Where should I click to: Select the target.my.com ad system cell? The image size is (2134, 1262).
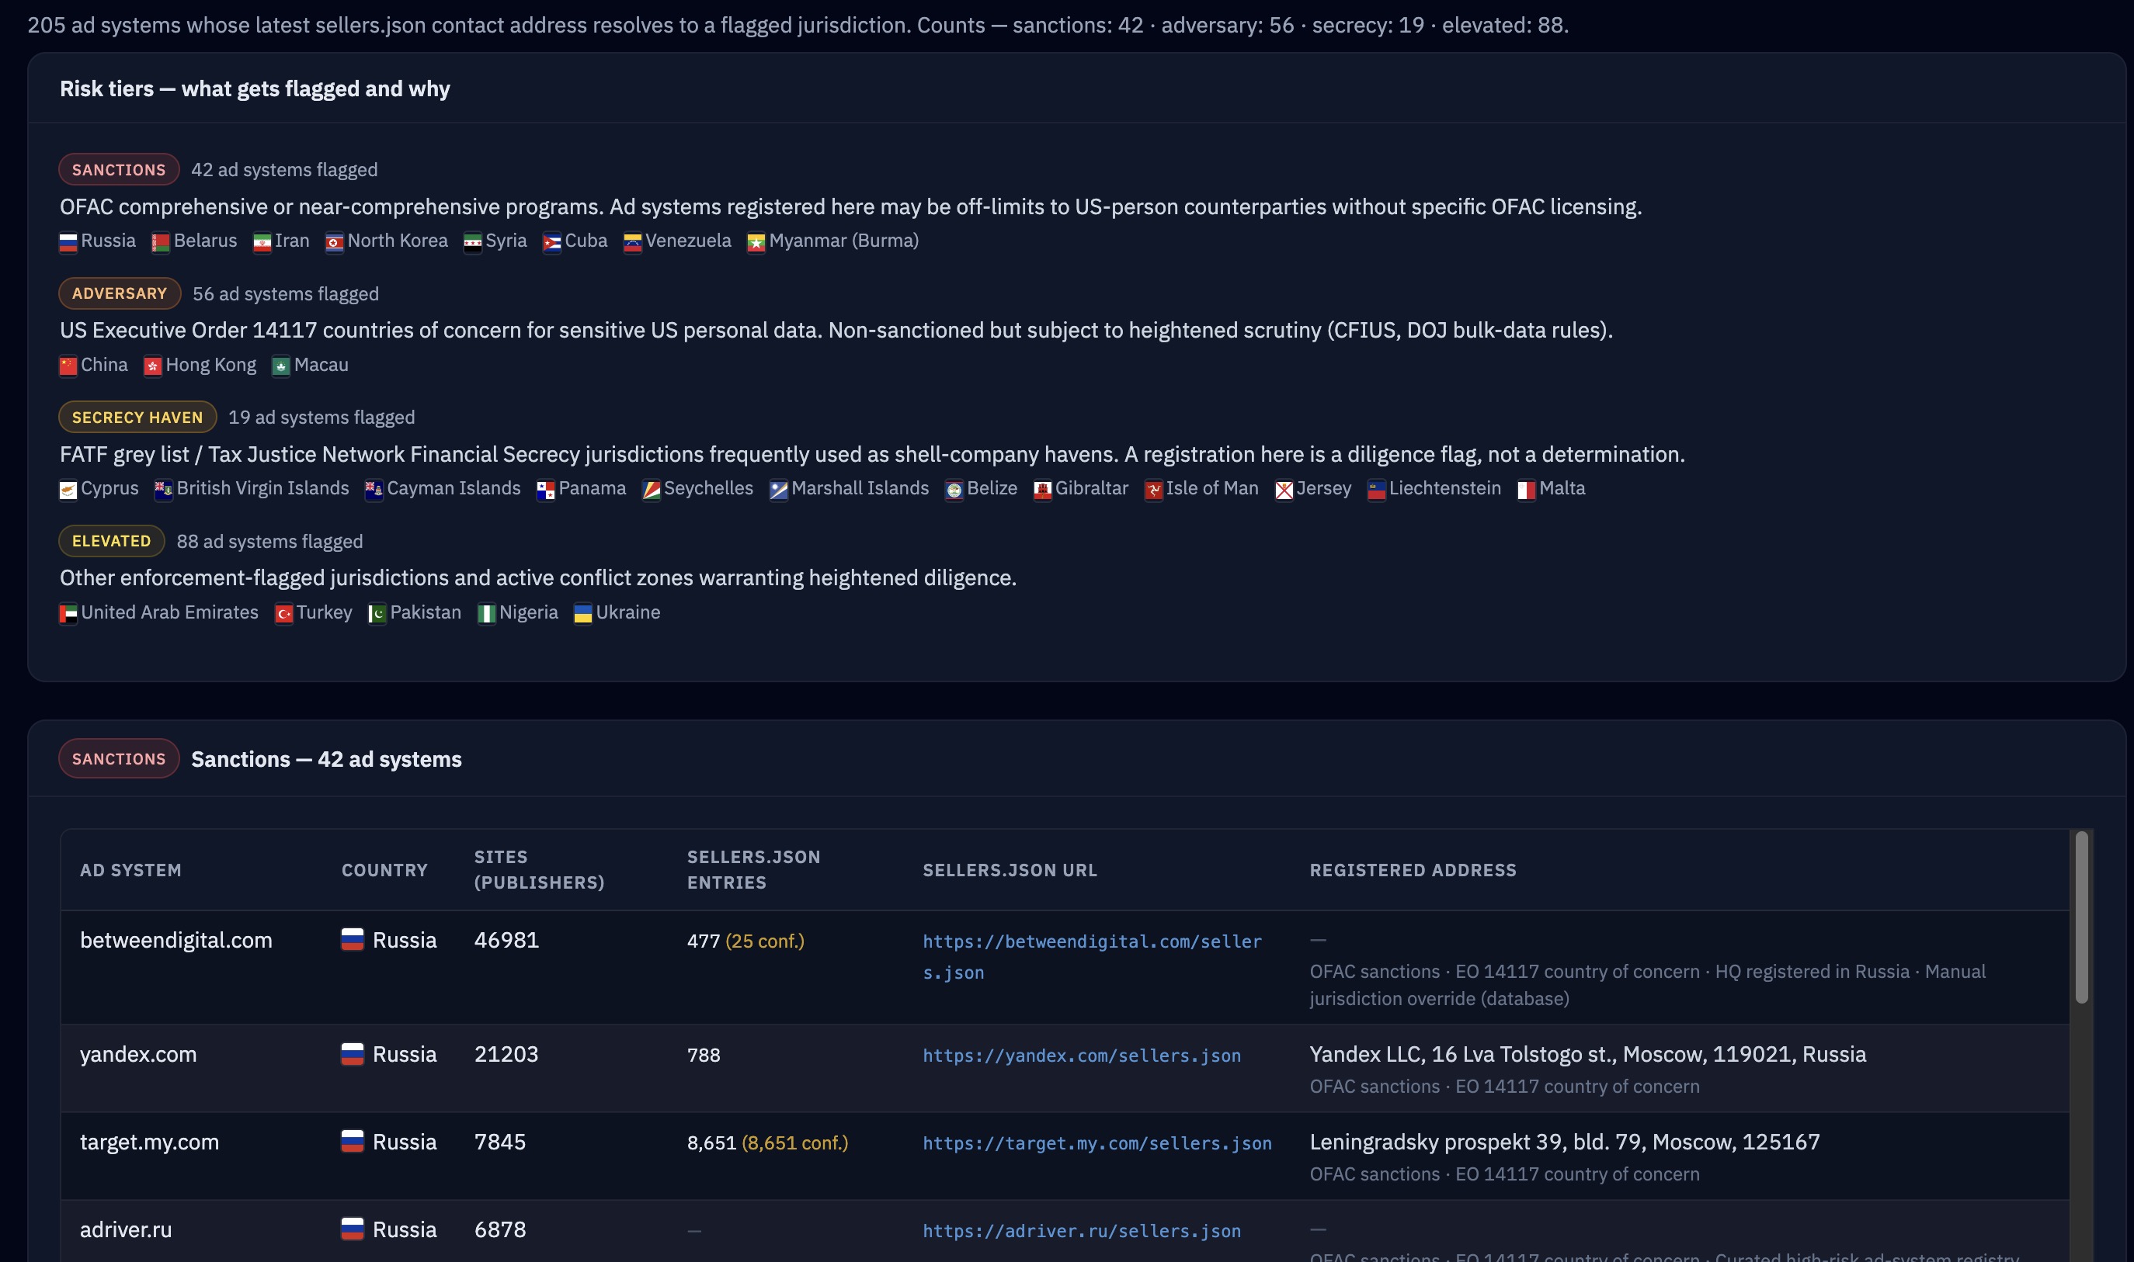tap(150, 1142)
